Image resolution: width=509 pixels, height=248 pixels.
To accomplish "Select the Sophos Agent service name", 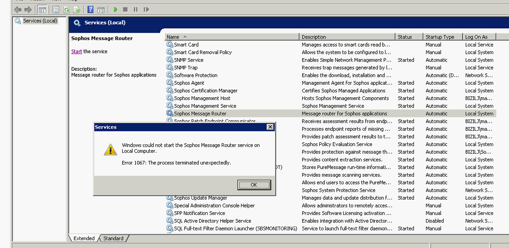I will coord(189,83).
